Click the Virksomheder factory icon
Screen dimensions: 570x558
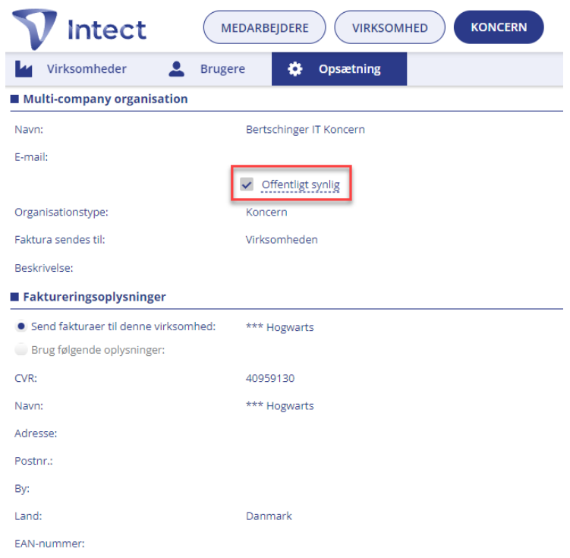pyautogui.click(x=24, y=68)
